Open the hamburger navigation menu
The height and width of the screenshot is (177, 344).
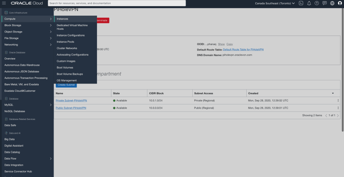pos(4,3)
